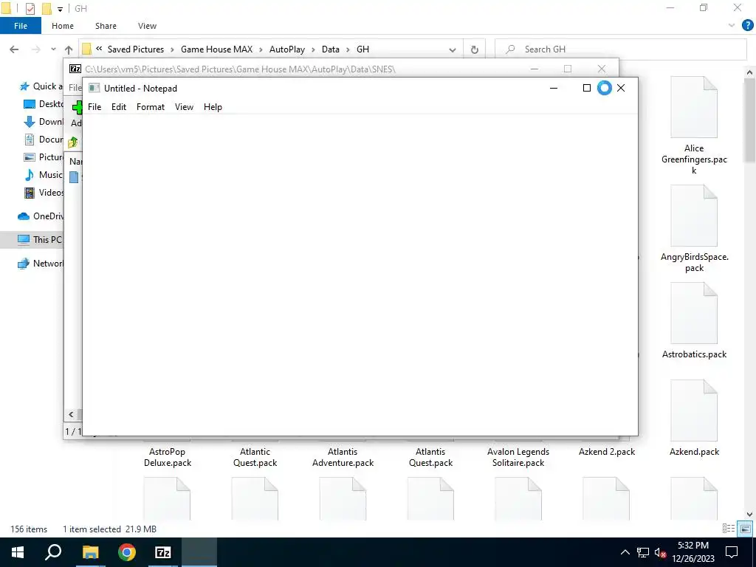Go up one folder level in Explorer
Image resolution: width=756 pixels, height=567 pixels.
click(x=69, y=49)
